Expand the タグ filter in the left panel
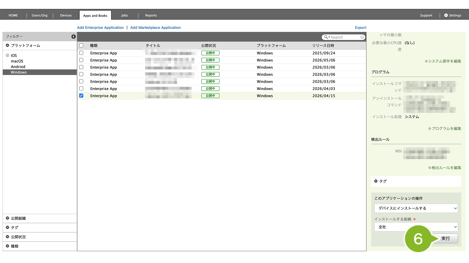The image size is (469, 263). coord(7,227)
